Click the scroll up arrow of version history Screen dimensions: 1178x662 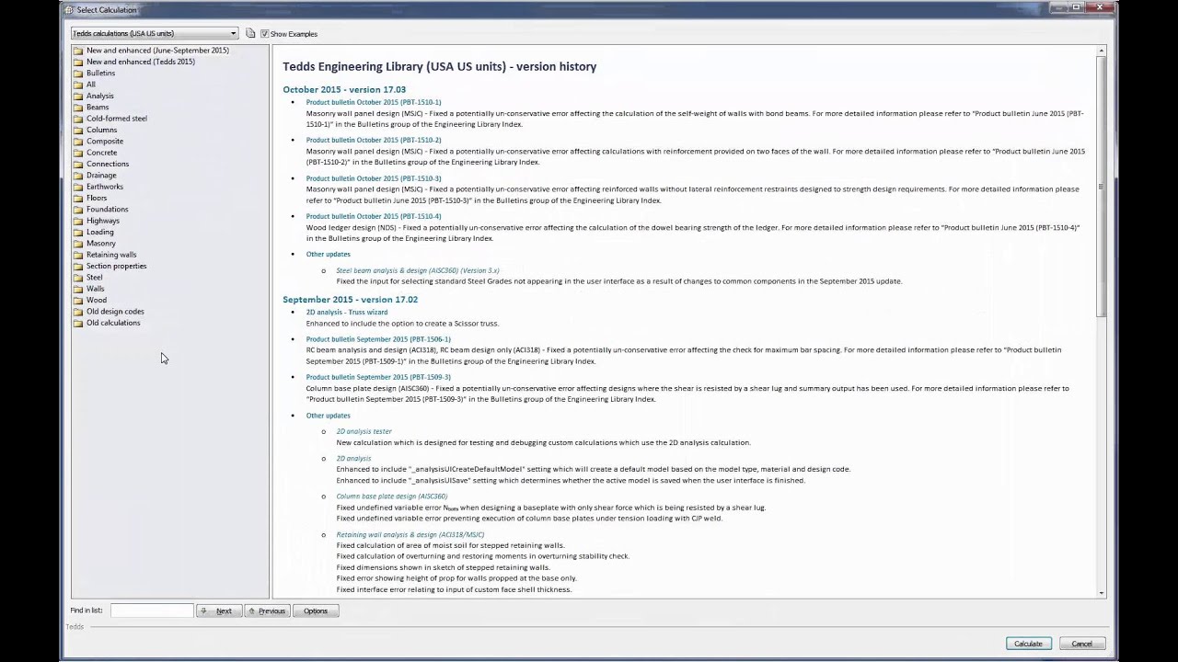(1102, 51)
